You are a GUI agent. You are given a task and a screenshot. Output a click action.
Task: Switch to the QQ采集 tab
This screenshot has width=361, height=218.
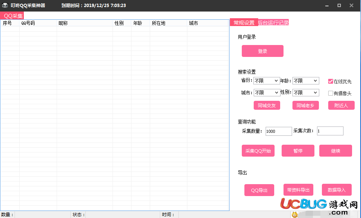(x=12, y=16)
